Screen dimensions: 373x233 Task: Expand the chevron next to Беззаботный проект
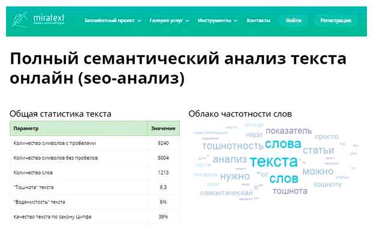pyautogui.click(x=140, y=21)
